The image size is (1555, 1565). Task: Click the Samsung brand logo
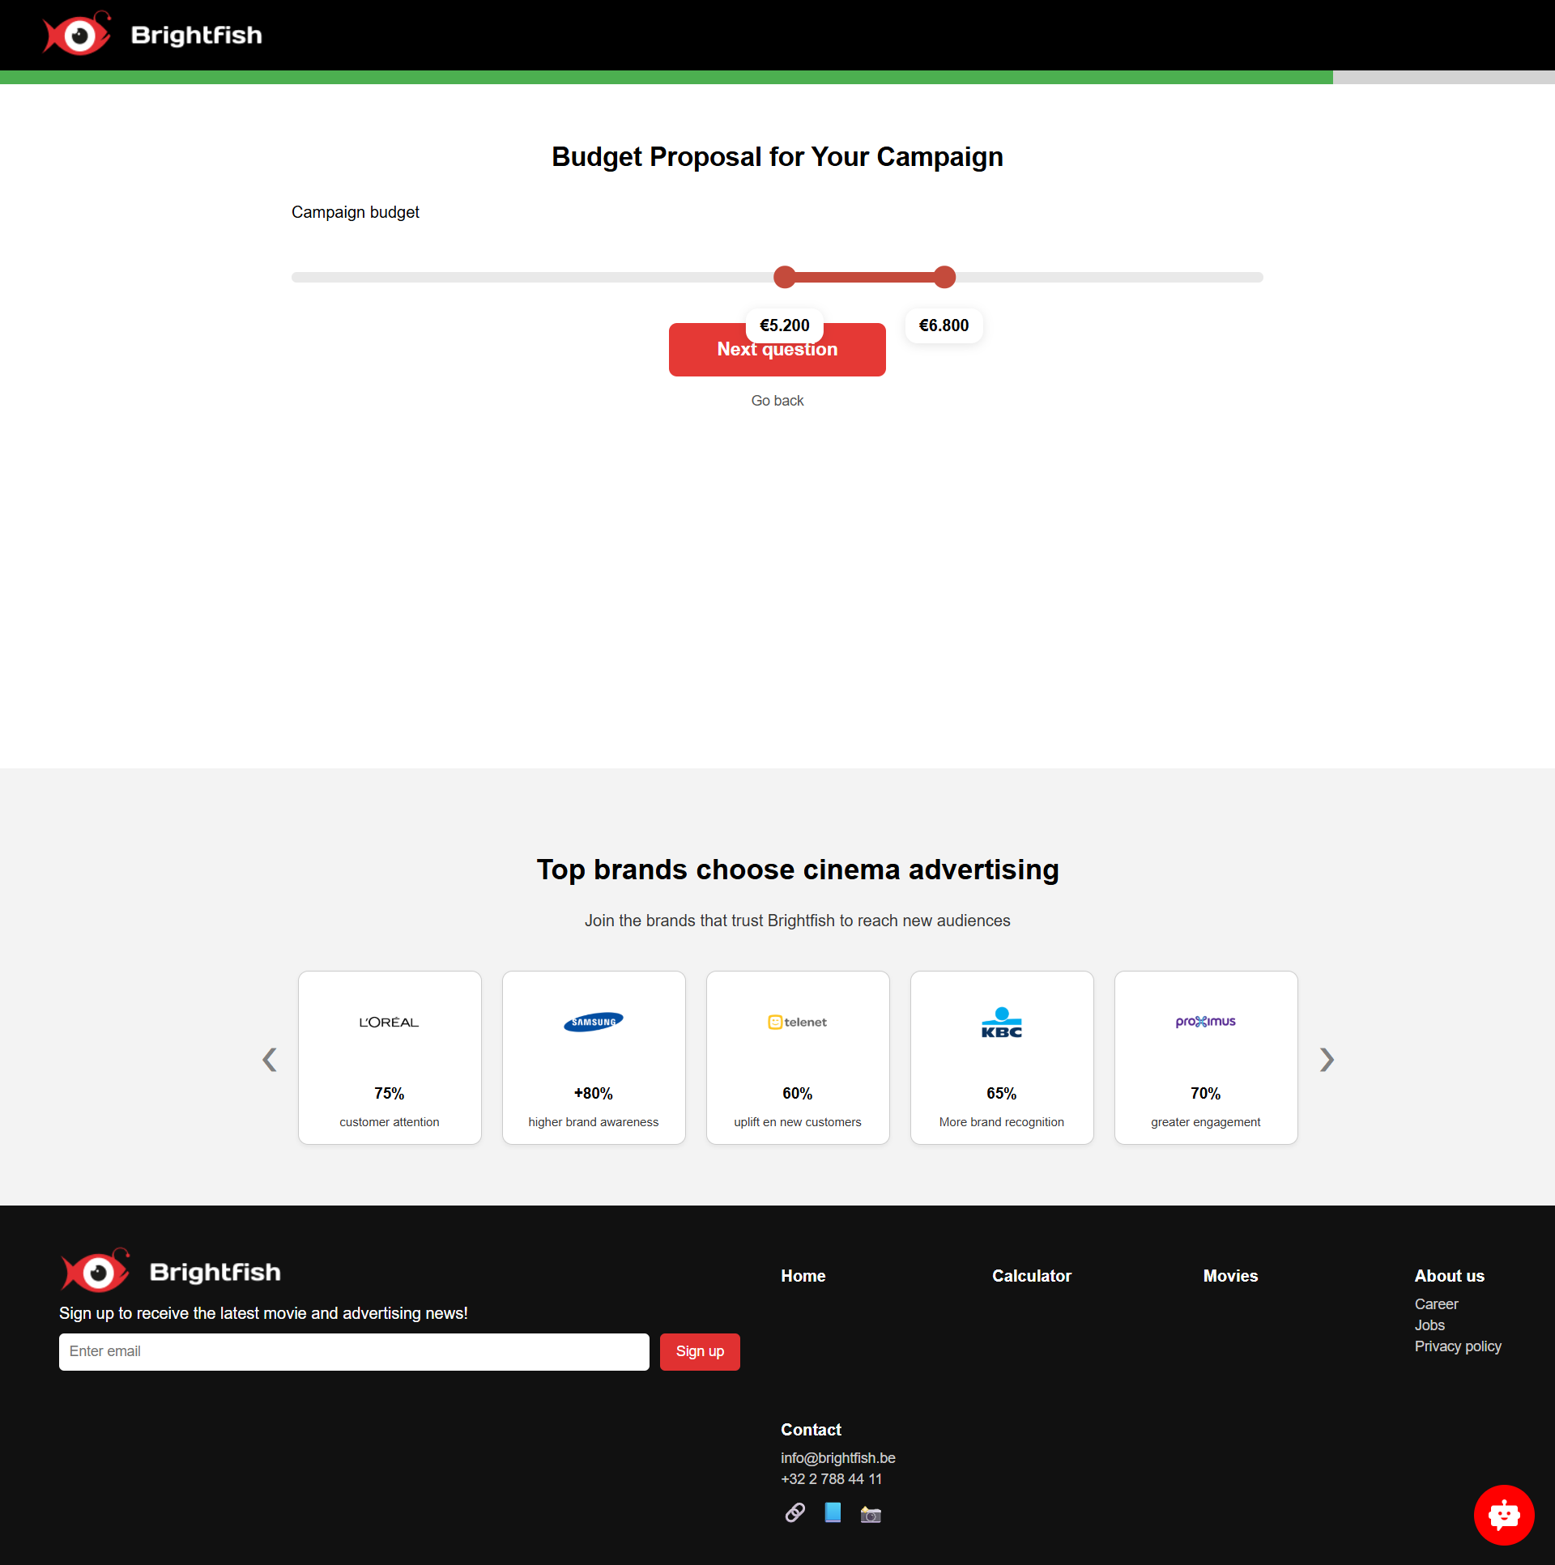(593, 1023)
